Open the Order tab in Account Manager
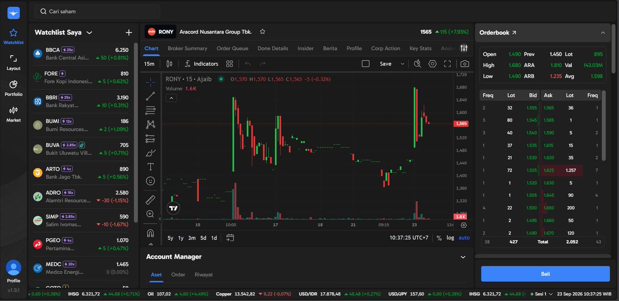 coord(178,275)
